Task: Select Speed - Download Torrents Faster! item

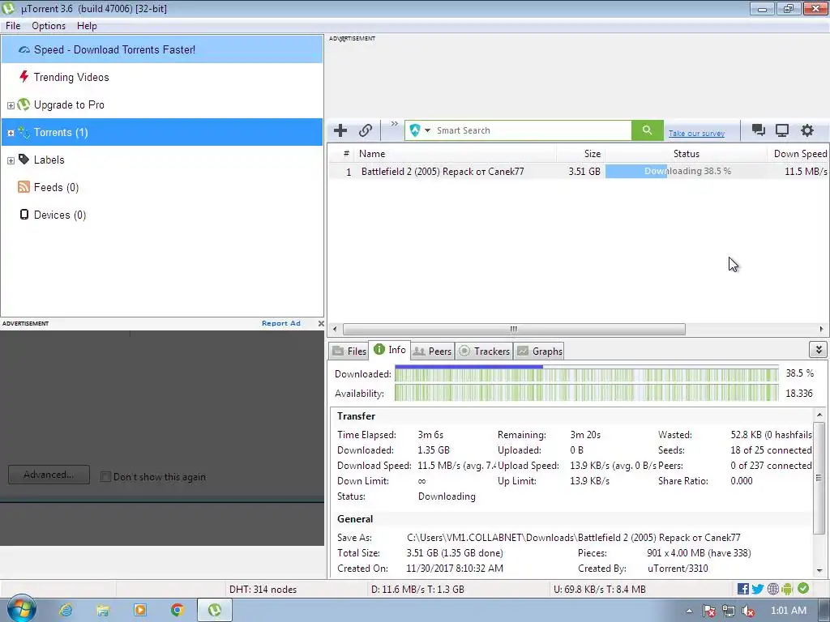Action: [162, 49]
